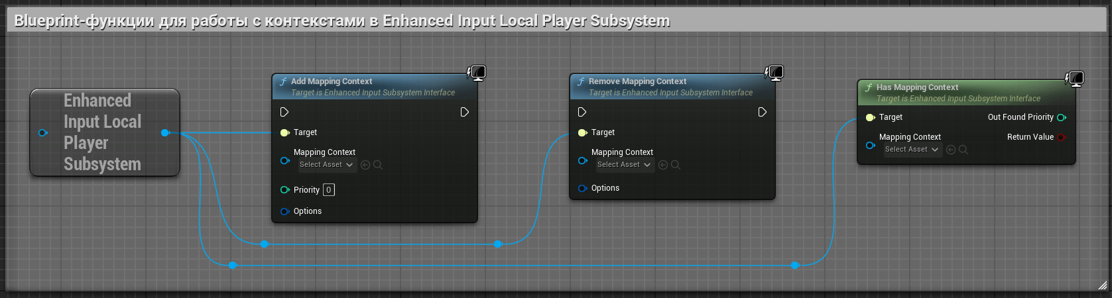Click the Options pin on Remove Mapping Context
This screenshot has height=298, width=1112.
[x=582, y=188]
